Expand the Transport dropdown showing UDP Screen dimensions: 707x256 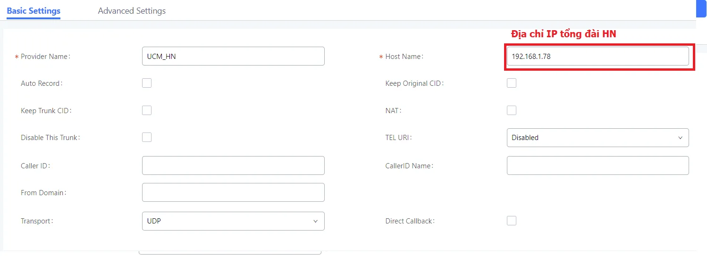(233, 221)
